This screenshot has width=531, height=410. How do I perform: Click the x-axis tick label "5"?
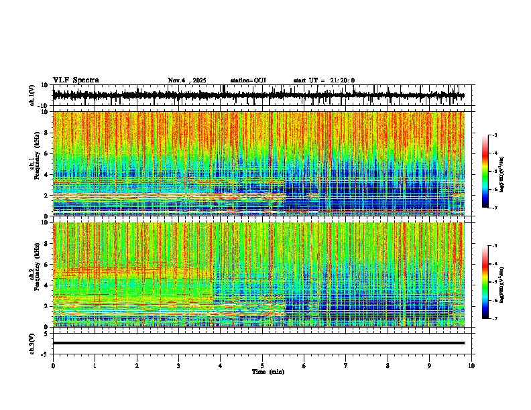tap(262, 366)
